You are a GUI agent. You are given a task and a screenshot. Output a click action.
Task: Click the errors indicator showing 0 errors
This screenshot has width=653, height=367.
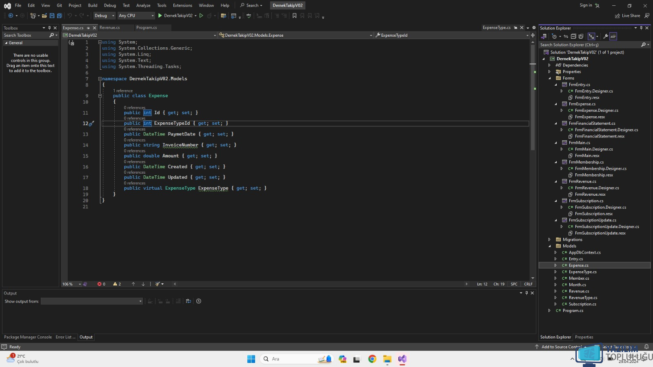click(101, 284)
